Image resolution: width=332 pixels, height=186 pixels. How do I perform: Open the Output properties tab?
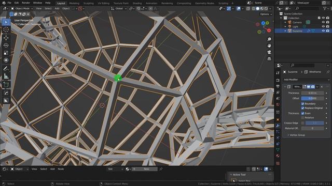(x=278, y=86)
